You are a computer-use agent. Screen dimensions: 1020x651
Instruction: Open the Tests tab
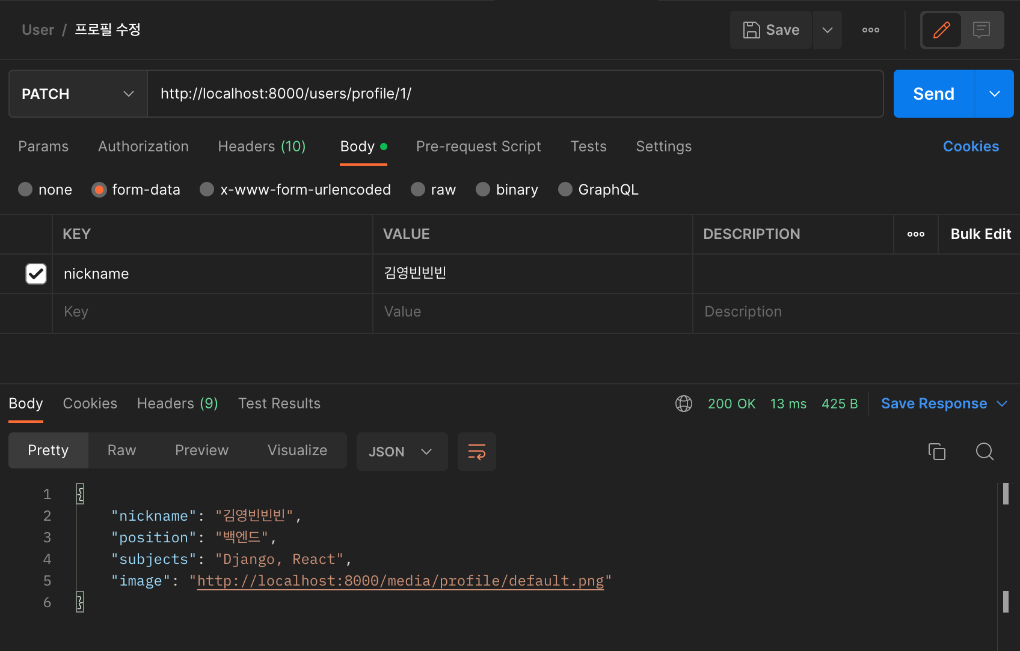tap(588, 147)
